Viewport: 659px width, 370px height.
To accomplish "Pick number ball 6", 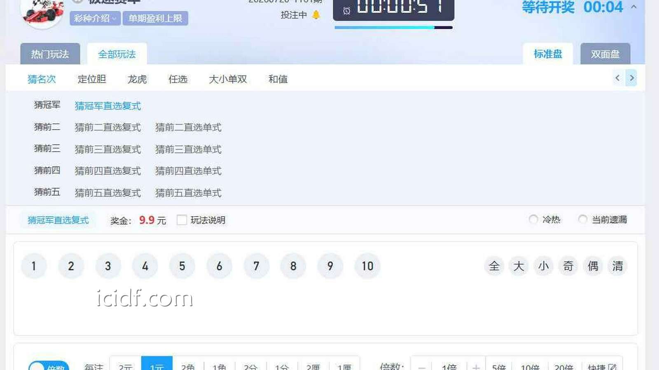I will tap(219, 266).
